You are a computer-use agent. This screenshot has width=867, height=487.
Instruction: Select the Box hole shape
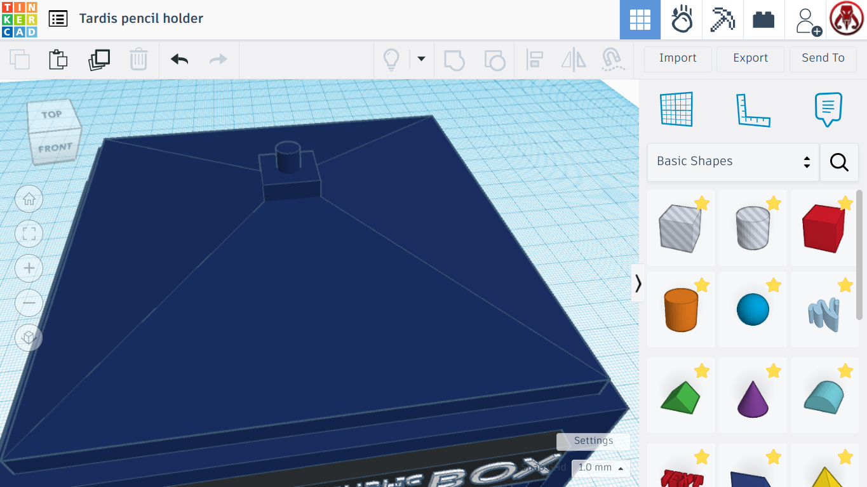(681, 227)
